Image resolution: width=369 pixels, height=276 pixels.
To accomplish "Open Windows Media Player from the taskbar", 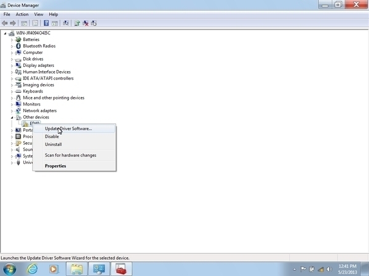I will [x=54, y=268].
